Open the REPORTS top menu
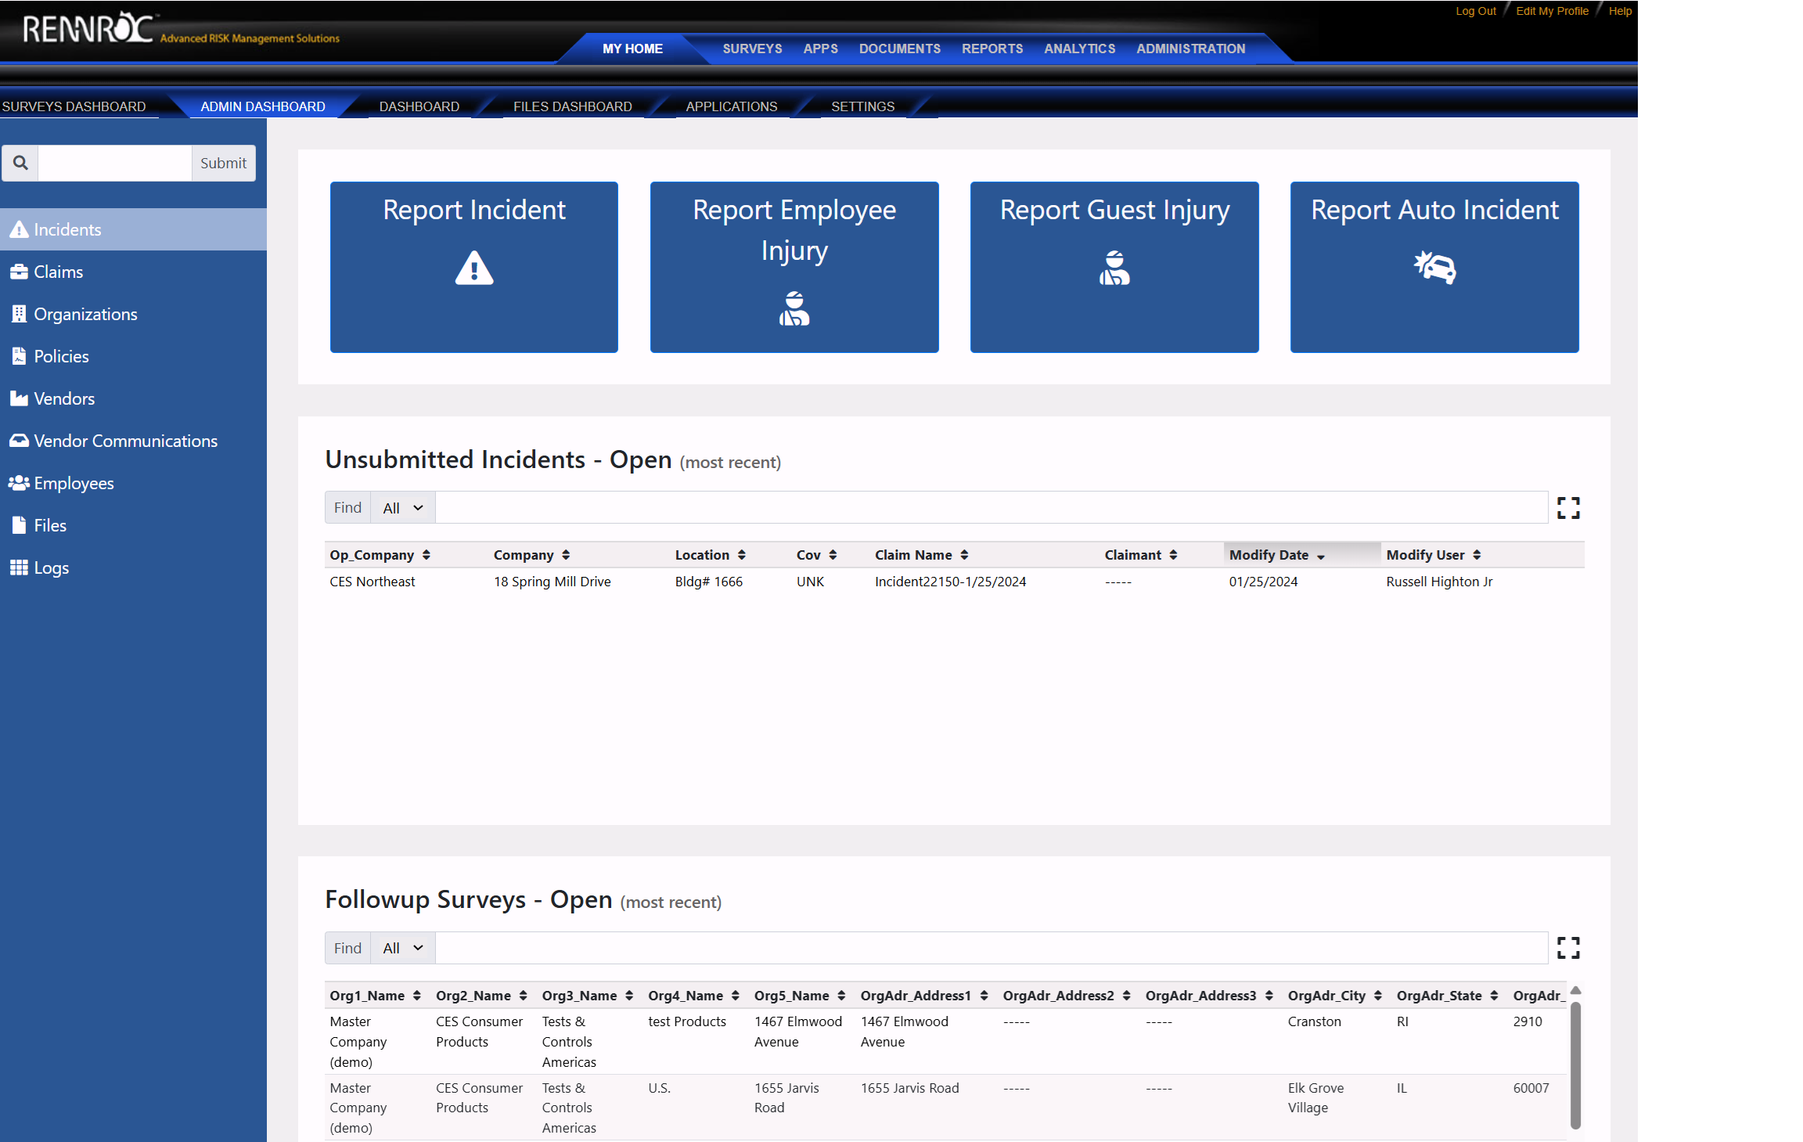Screen dimensions: 1803x1142 tap(992, 49)
